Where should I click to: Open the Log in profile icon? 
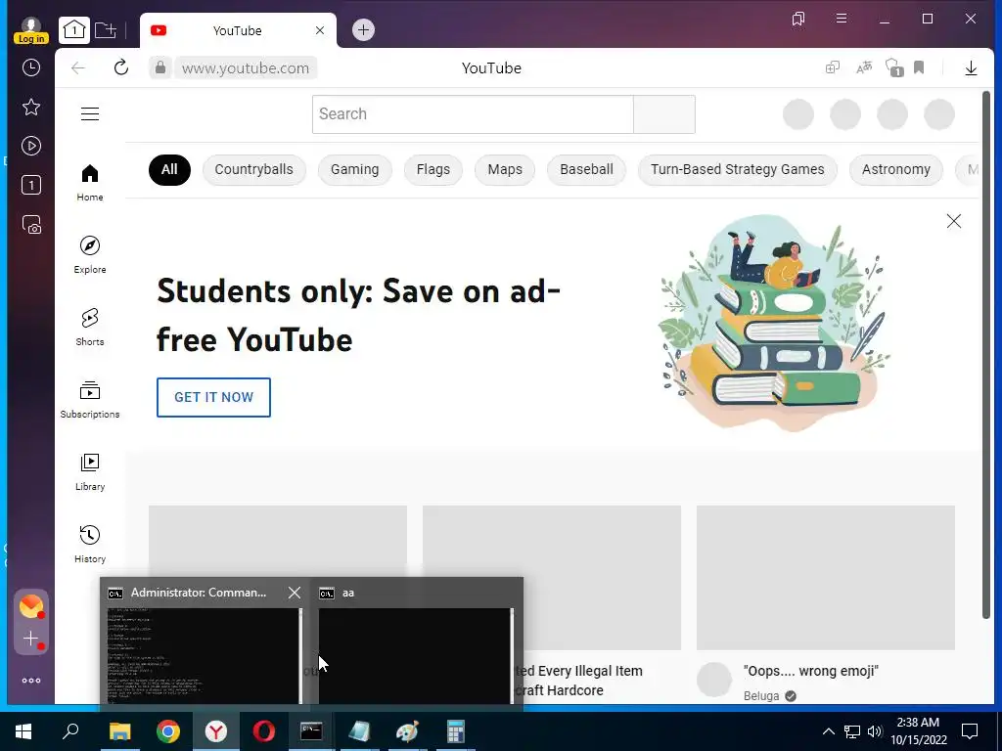(x=30, y=30)
